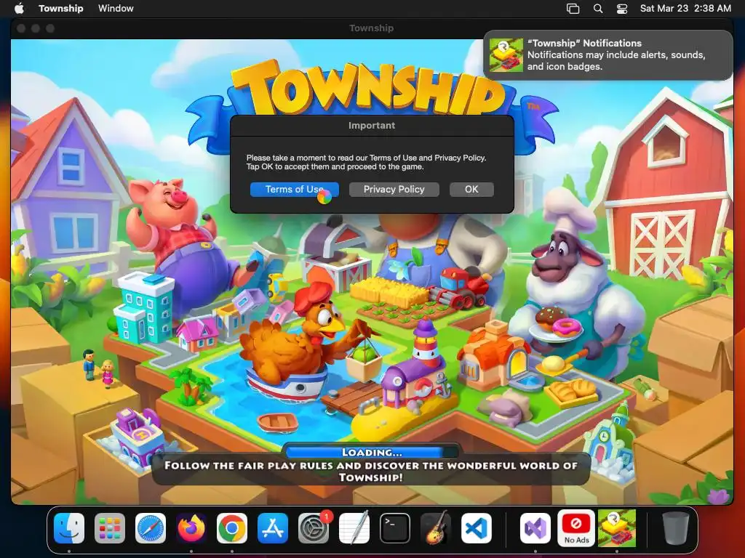Click the blue Loading progress bar
This screenshot has height=558, width=745.
pyautogui.click(x=372, y=452)
